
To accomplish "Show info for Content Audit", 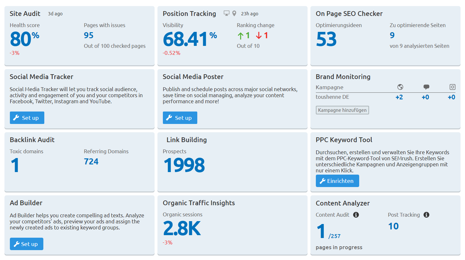I will pos(356,215).
